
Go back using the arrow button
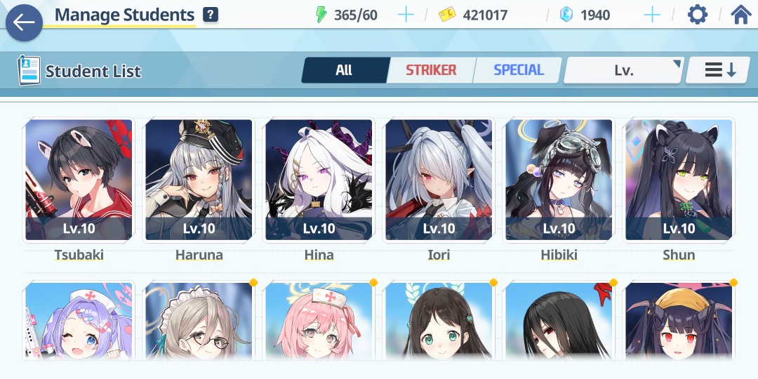pos(24,22)
